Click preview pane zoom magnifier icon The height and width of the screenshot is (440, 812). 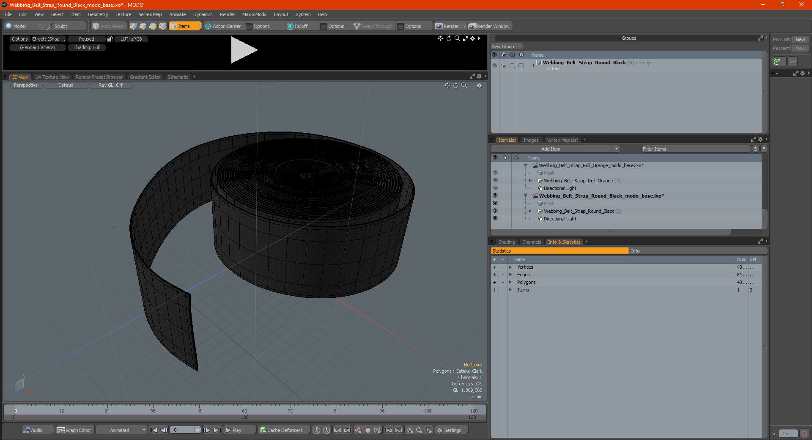(457, 38)
